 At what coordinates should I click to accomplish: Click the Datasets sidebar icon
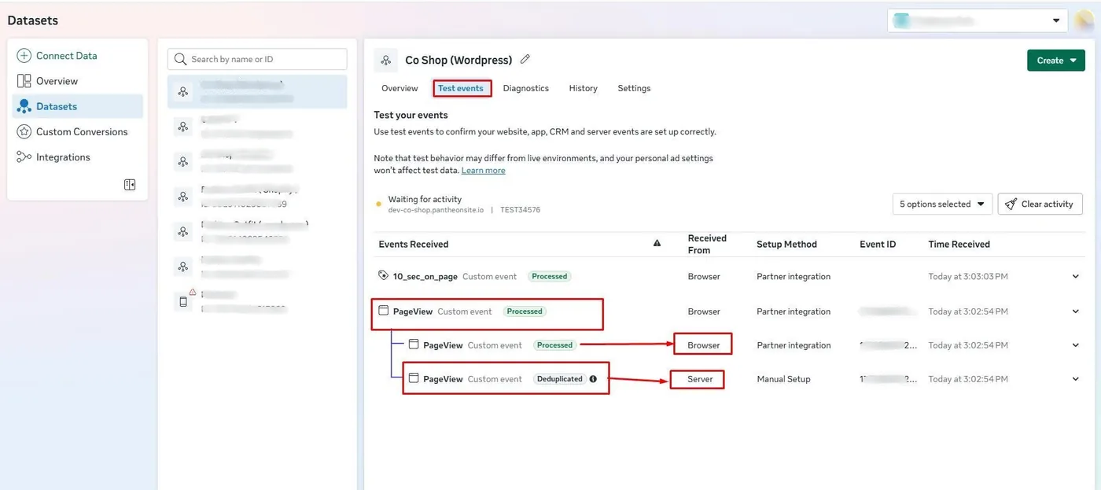click(24, 106)
